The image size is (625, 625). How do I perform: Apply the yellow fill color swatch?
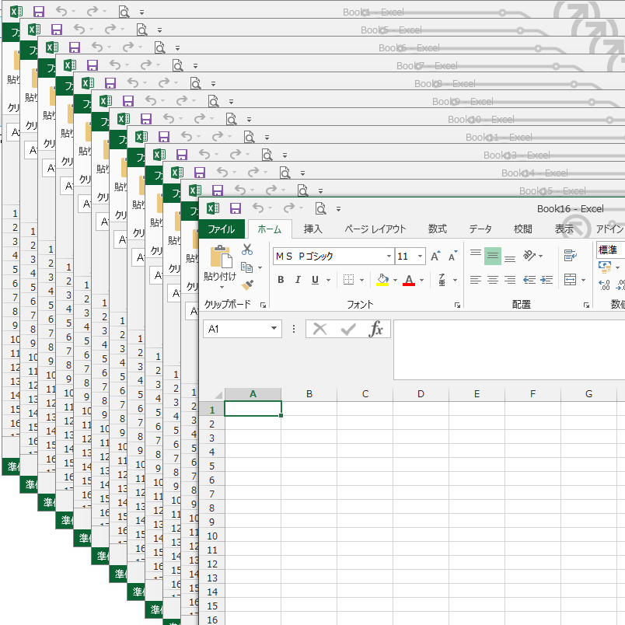(x=382, y=280)
